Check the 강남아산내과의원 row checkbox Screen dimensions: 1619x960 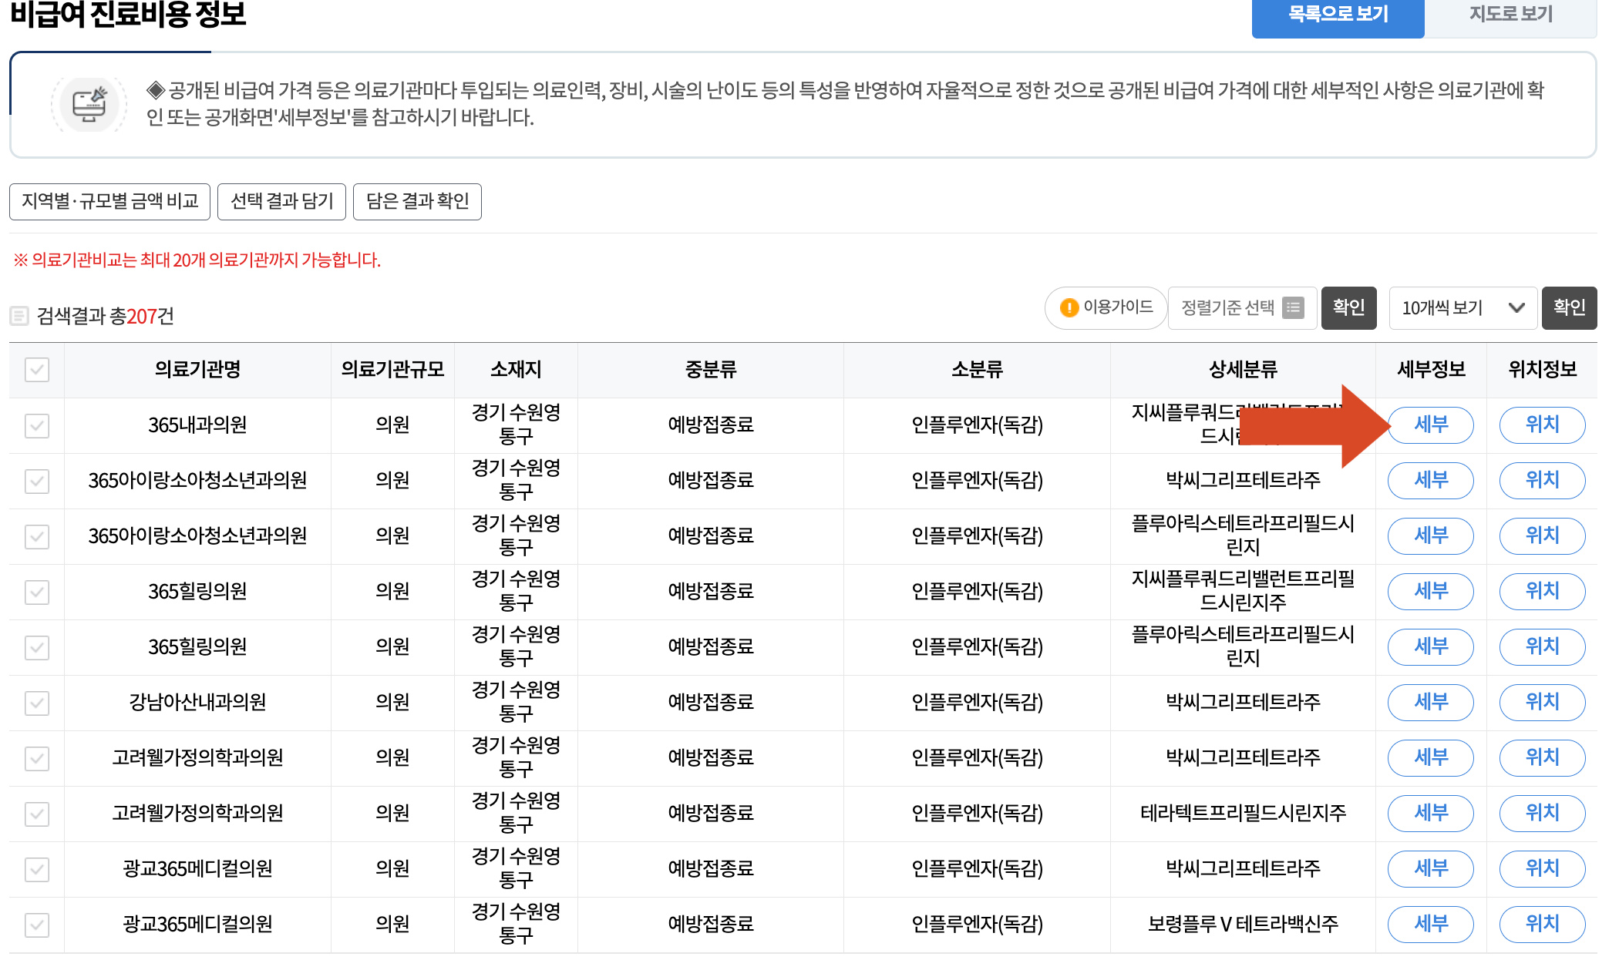tap(37, 703)
